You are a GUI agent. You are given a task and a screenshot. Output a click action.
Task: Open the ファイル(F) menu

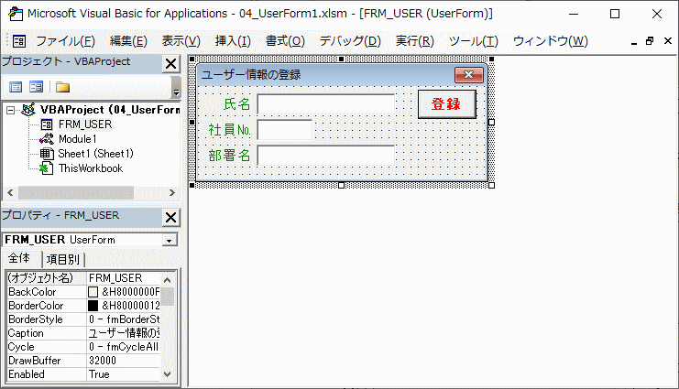pyautogui.click(x=65, y=41)
